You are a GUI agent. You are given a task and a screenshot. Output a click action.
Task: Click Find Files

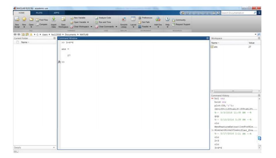tap(42, 20)
